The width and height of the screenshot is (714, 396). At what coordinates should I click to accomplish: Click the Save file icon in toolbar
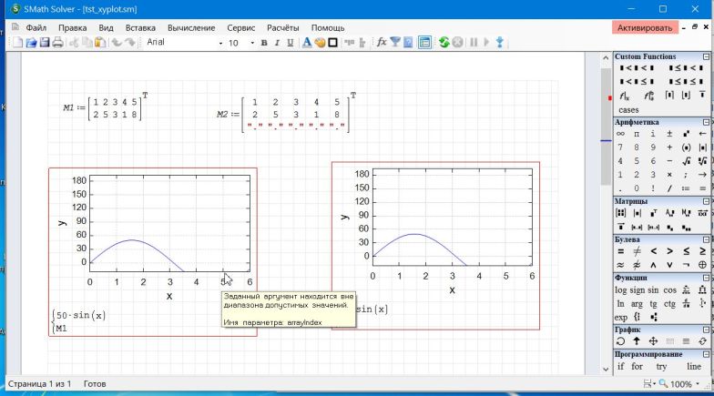[44, 43]
